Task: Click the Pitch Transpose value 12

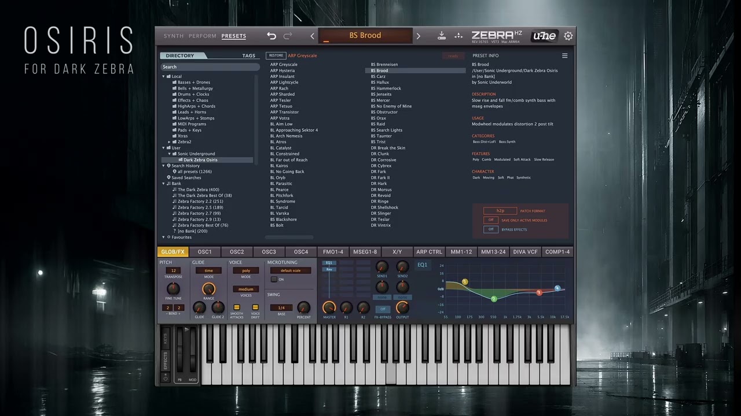Action: click(173, 270)
